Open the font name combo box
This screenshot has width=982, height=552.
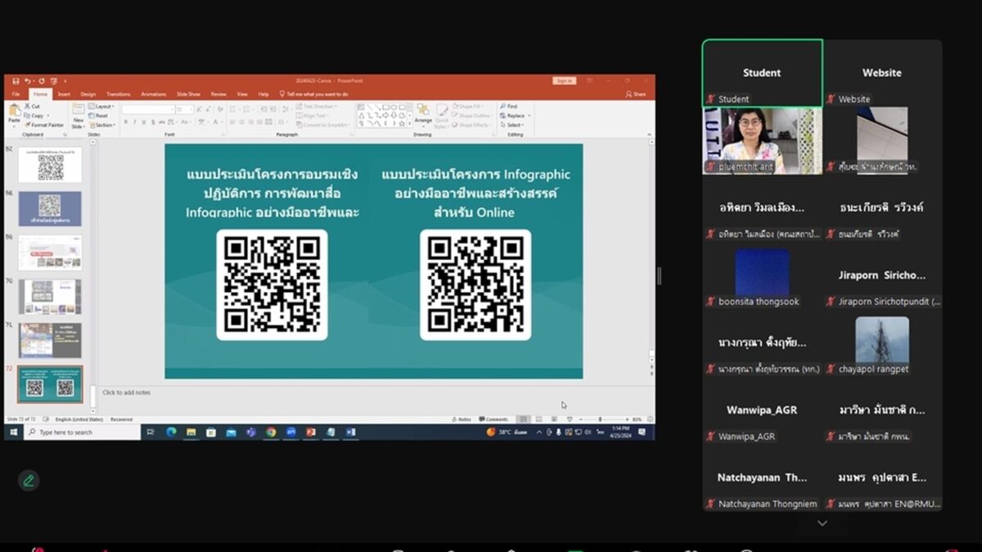147,110
